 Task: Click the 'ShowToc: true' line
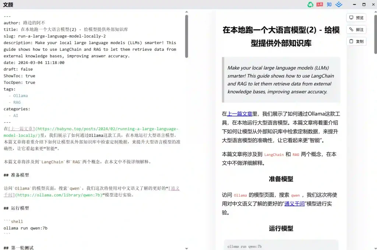19,76
